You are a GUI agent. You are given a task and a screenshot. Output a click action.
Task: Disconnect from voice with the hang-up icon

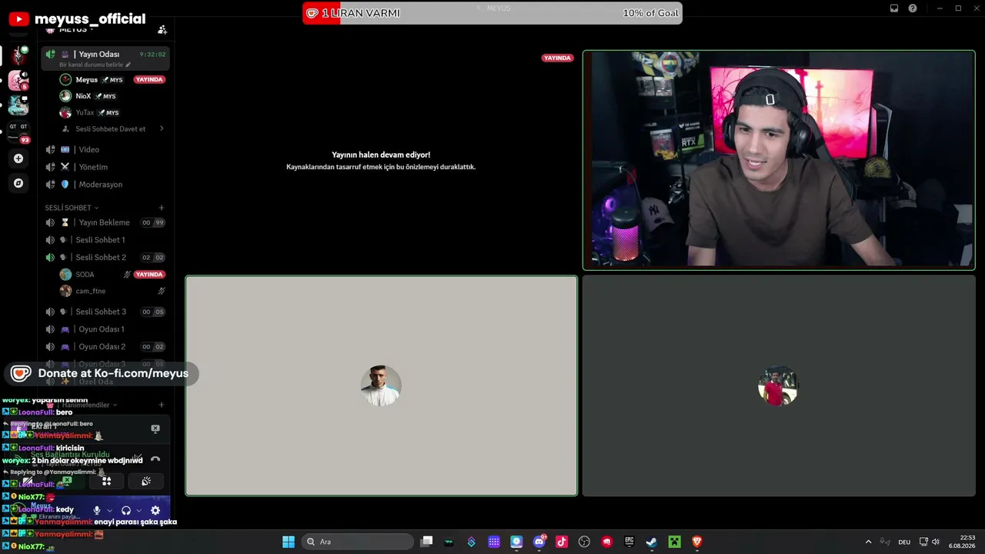point(155,459)
